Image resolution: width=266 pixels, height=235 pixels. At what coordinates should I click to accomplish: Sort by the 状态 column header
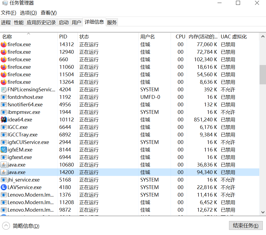[x=108, y=37]
